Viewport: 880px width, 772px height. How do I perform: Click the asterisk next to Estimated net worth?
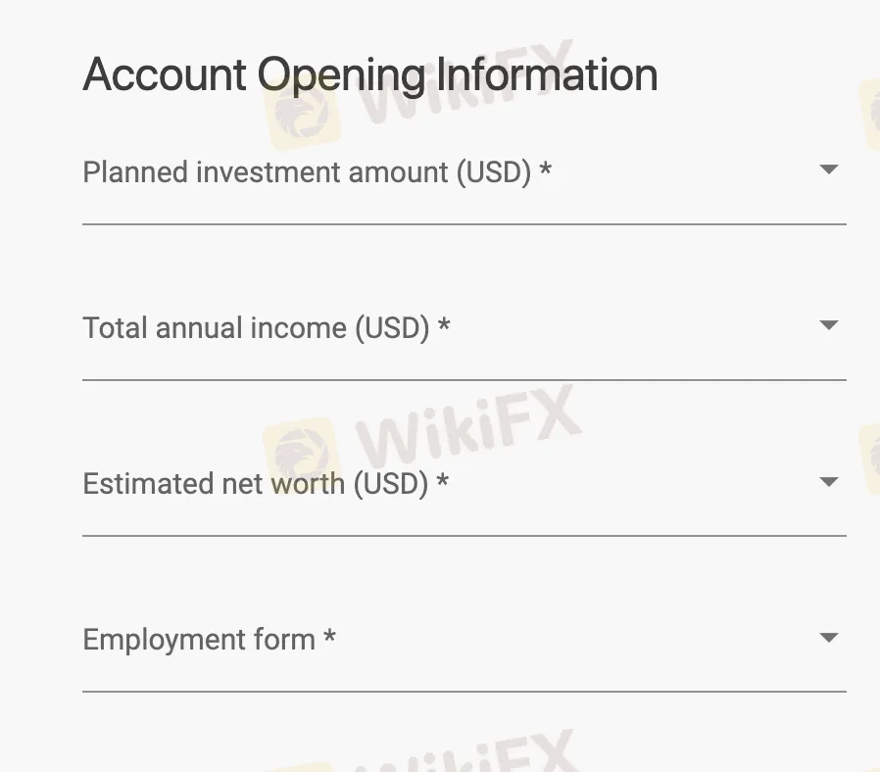pyautogui.click(x=443, y=483)
